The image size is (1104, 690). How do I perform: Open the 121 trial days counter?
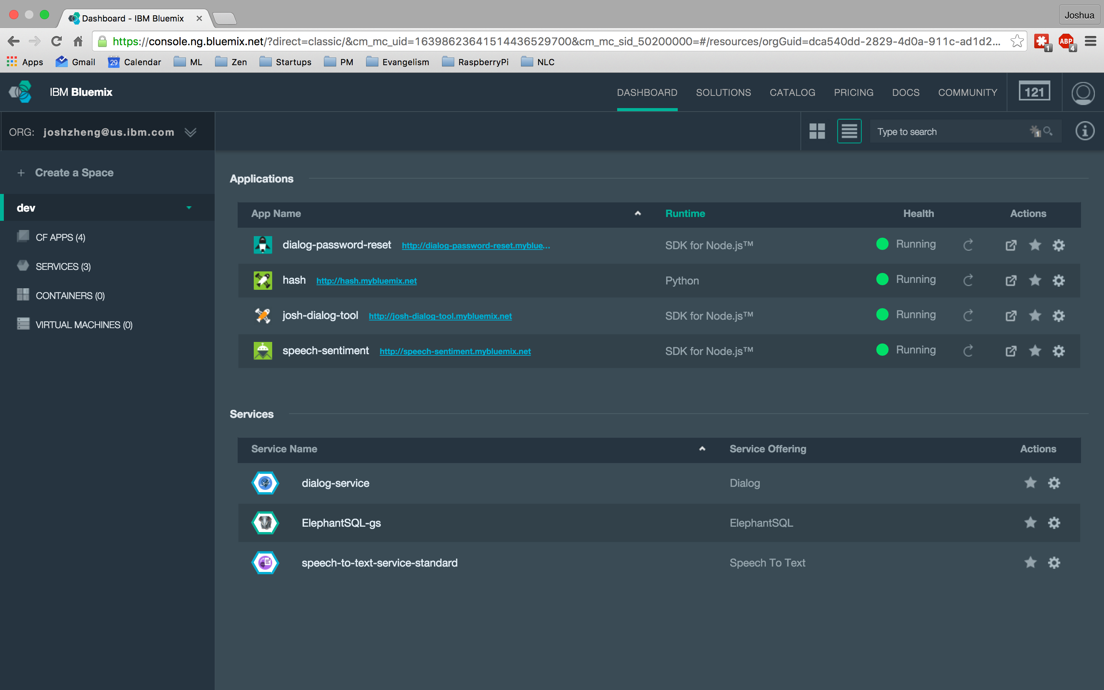coord(1034,91)
